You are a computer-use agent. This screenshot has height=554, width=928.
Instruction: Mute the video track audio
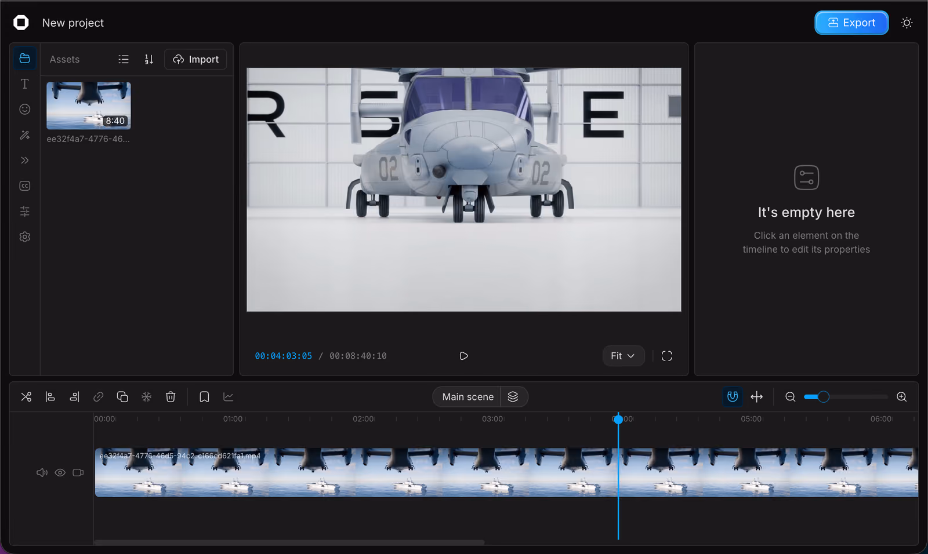tap(42, 473)
